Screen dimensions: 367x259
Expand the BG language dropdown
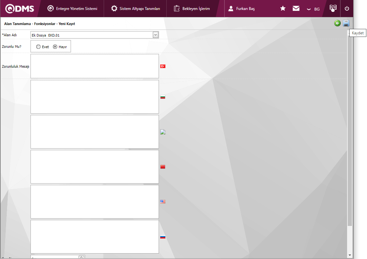(x=313, y=9)
